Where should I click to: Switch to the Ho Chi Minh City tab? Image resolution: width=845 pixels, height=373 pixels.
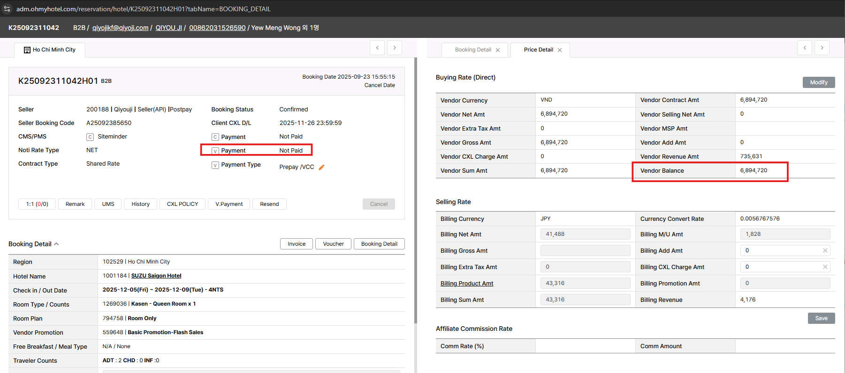tap(50, 50)
